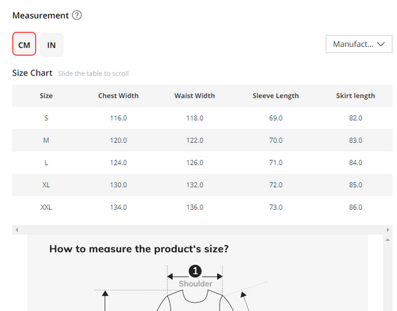Select the size XL row label
397x311 pixels.
[x=46, y=185]
